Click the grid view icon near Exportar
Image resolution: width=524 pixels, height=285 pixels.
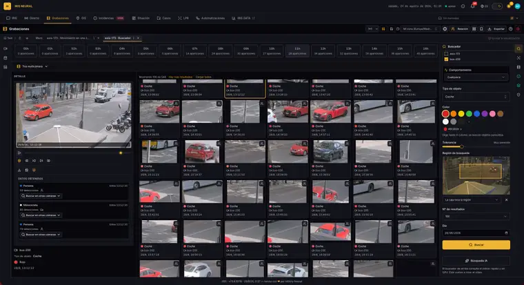pos(474,29)
